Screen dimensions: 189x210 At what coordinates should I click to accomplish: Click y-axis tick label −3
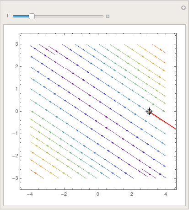tap(15, 178)
